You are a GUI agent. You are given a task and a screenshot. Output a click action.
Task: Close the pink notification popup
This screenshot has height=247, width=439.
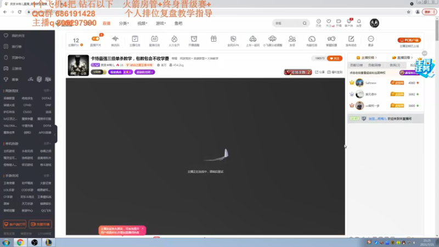143,229
